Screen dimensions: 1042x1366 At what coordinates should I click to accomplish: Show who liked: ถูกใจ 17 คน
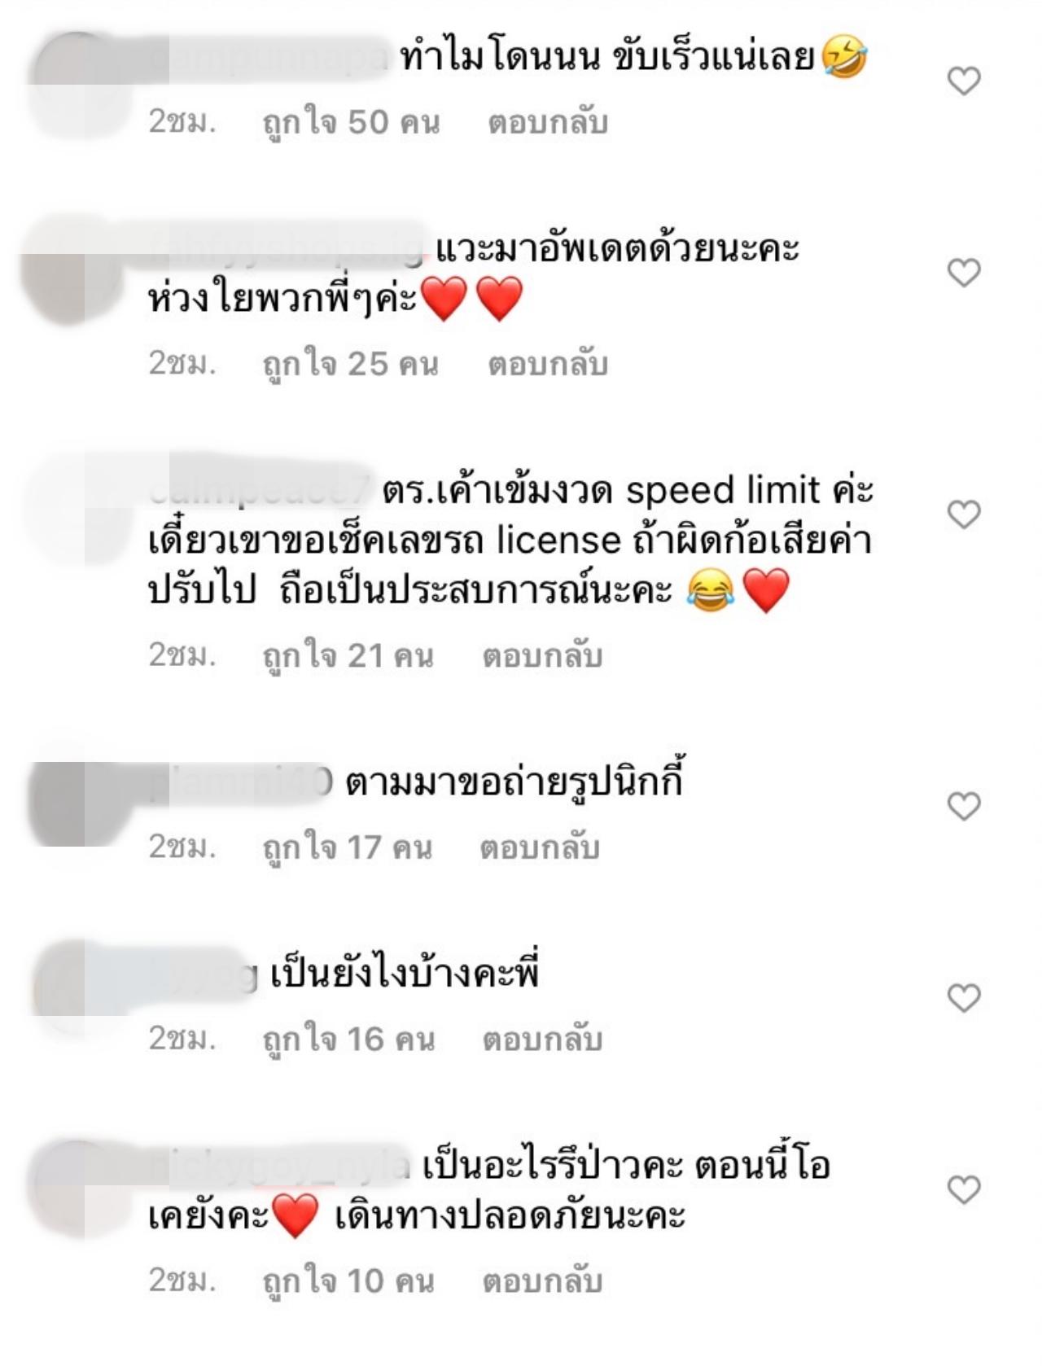coord(348,848)
